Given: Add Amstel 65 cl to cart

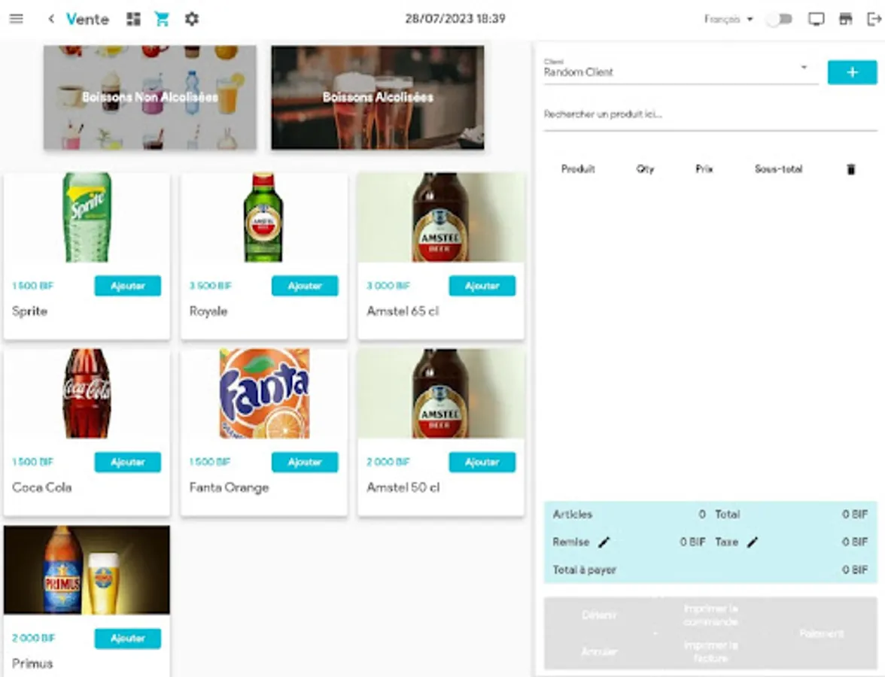Looking at the screenshot, I should (x=482, y=286).
